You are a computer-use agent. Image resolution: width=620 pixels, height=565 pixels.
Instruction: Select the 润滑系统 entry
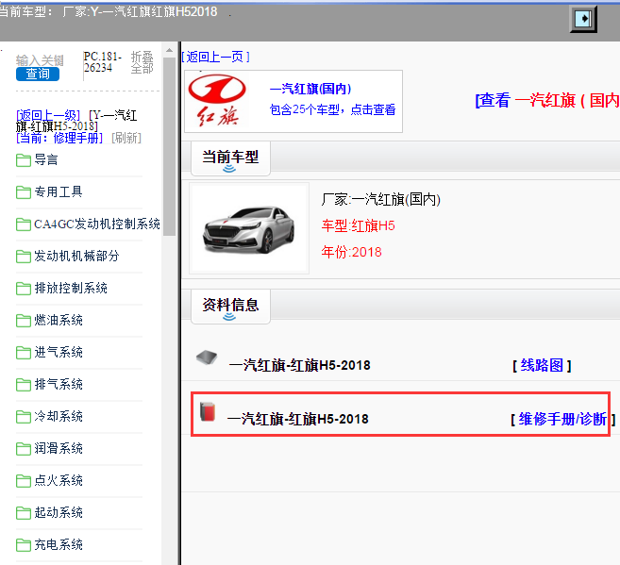59,448
